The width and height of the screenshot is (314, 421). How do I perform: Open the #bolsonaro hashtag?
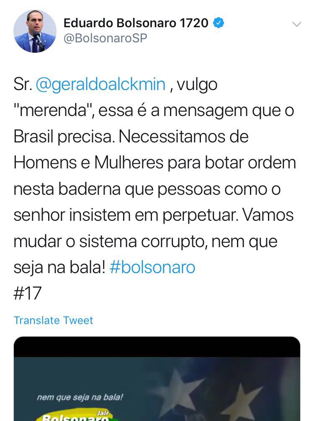(x=152, y=267)
